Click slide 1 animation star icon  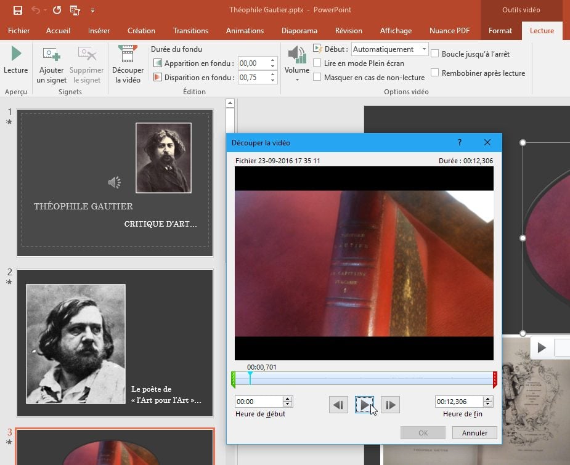click(x=9, y=122)
